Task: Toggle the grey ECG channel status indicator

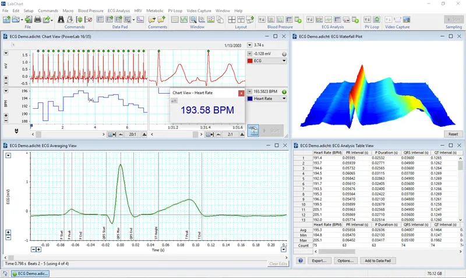Action: point(285,54)
